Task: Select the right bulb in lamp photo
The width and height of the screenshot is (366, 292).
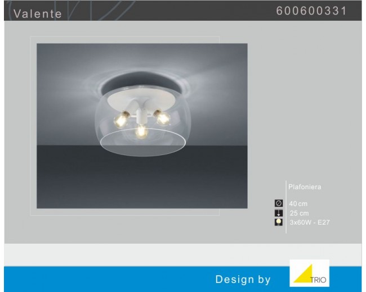Action: coord(162,117)
